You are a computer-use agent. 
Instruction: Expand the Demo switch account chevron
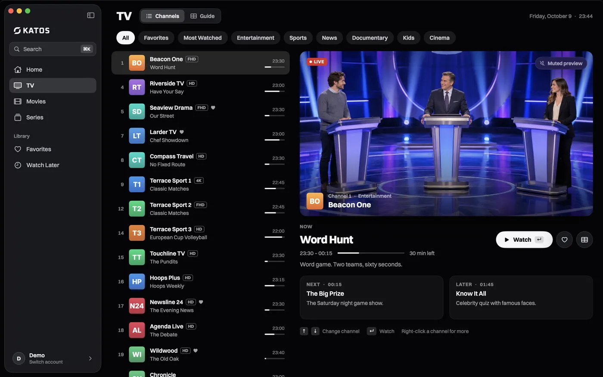pos(90,358)
